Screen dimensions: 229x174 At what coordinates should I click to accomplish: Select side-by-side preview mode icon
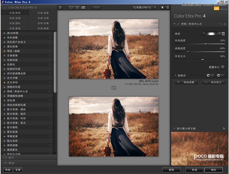[83, 8]
